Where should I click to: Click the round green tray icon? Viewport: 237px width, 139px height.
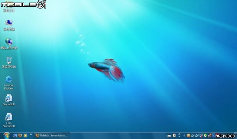tap(205, 136)
